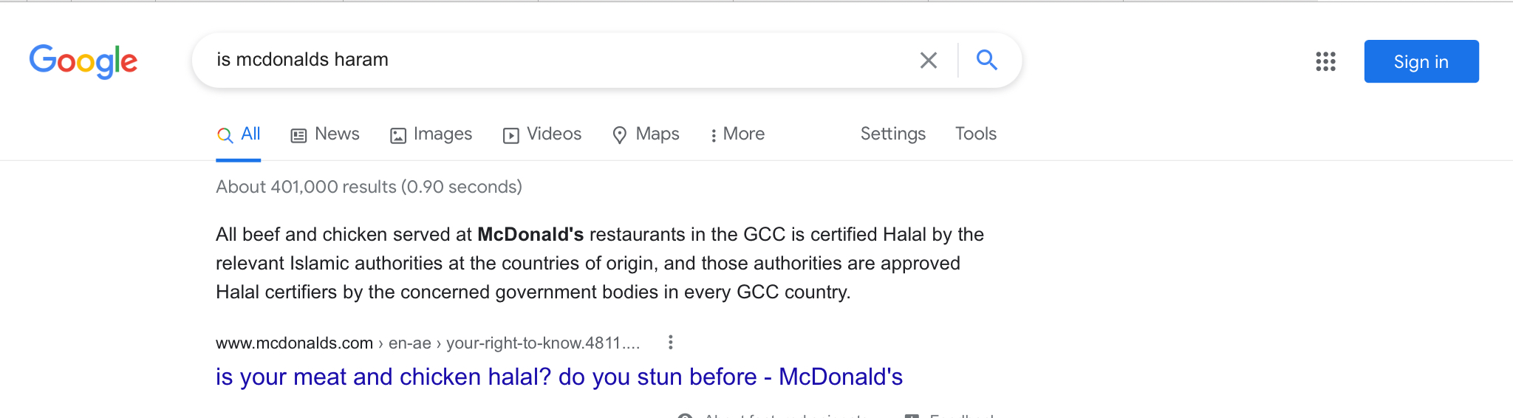Click the www.mcdonalds.com URL breadcrumb
Image resolution: width=1513 pixels, height=418 pixels.
point(294,343)
